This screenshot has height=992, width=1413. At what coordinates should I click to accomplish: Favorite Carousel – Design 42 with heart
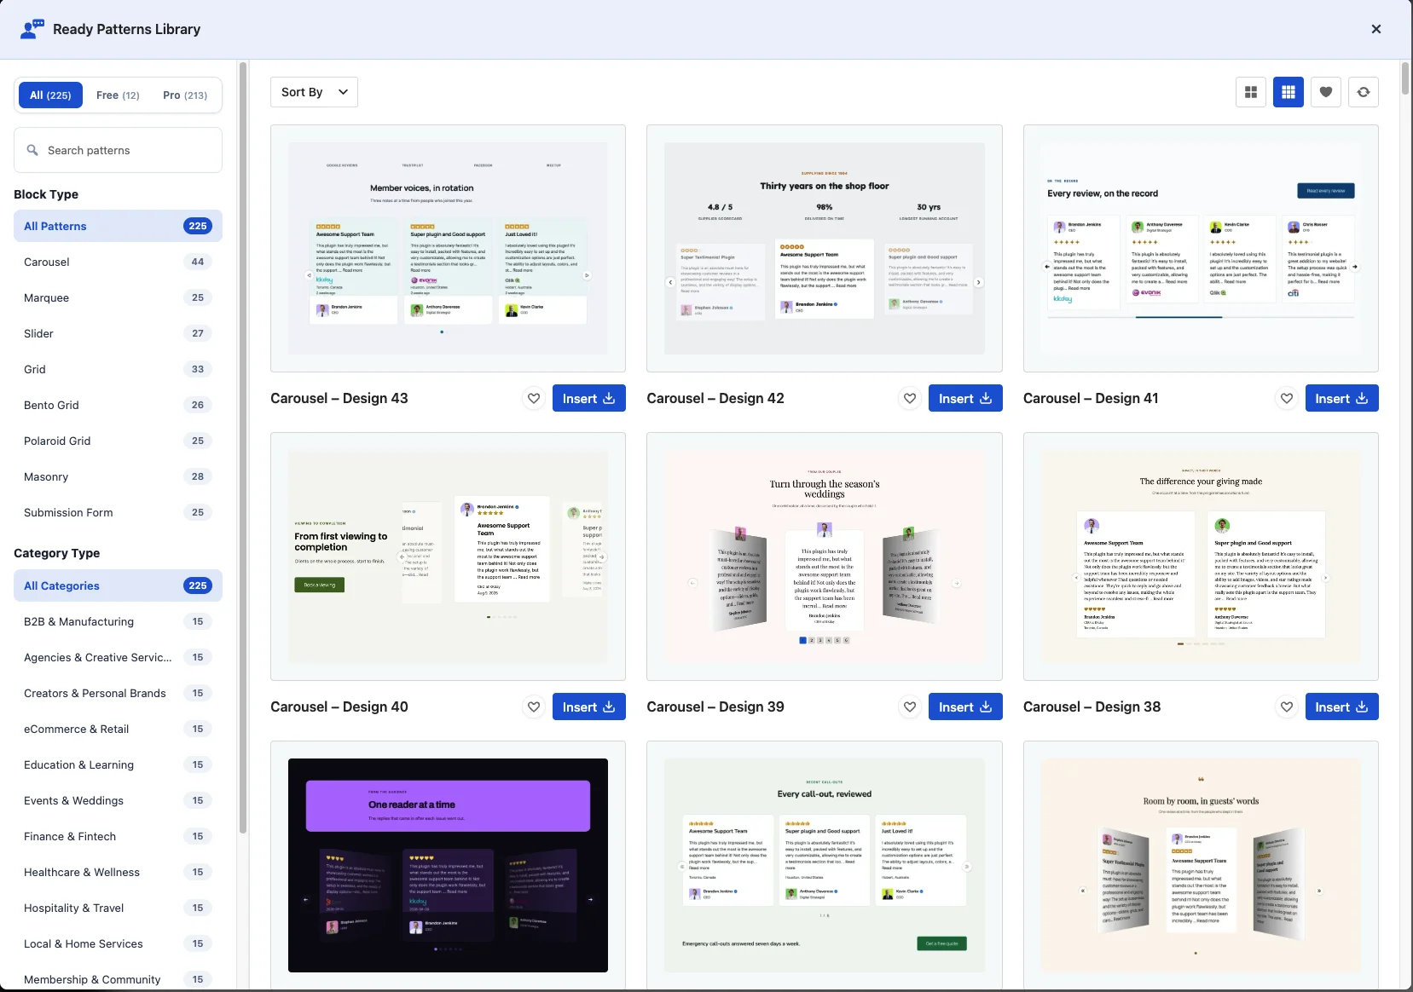point(910,398)
